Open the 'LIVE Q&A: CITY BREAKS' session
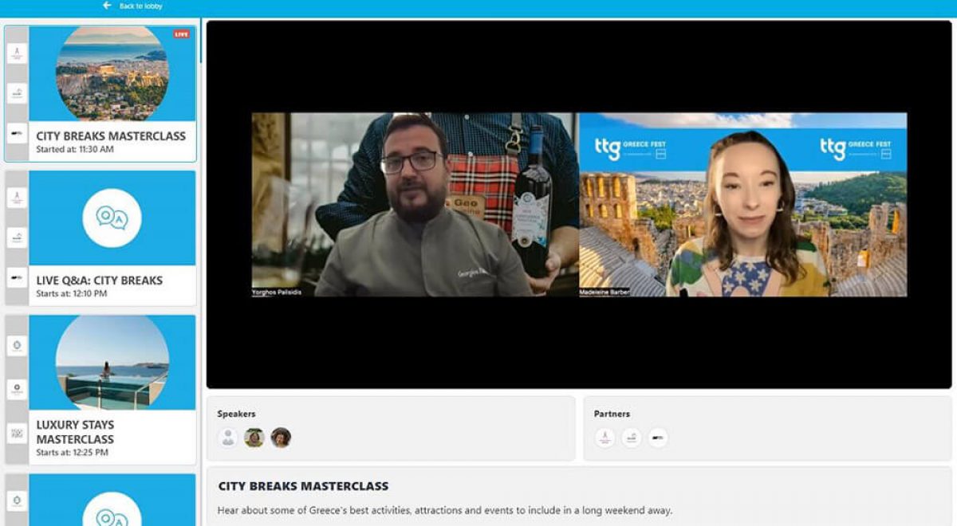Viewport: 957px width, 526px height. [100, 281]
